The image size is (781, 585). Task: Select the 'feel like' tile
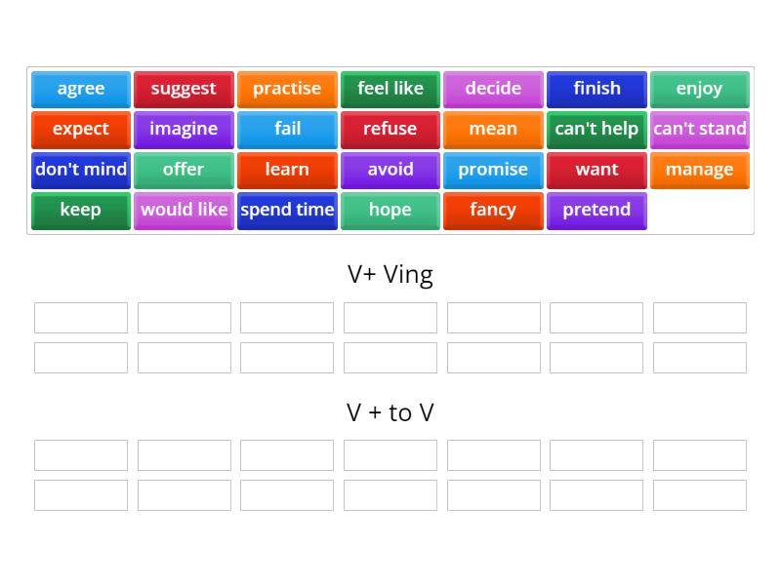click(x=390, y=89)
